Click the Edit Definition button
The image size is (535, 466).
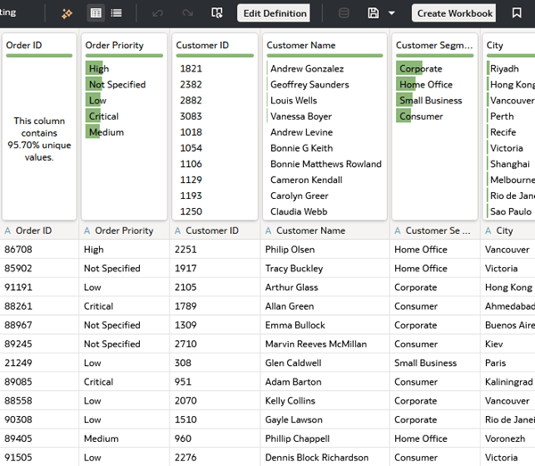pos(275,13)
